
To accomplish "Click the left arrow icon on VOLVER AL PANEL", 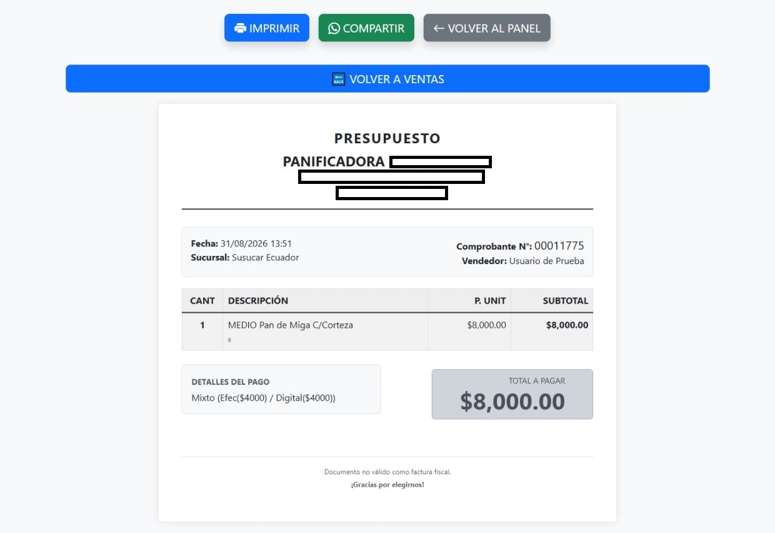I will click(439, 28).
